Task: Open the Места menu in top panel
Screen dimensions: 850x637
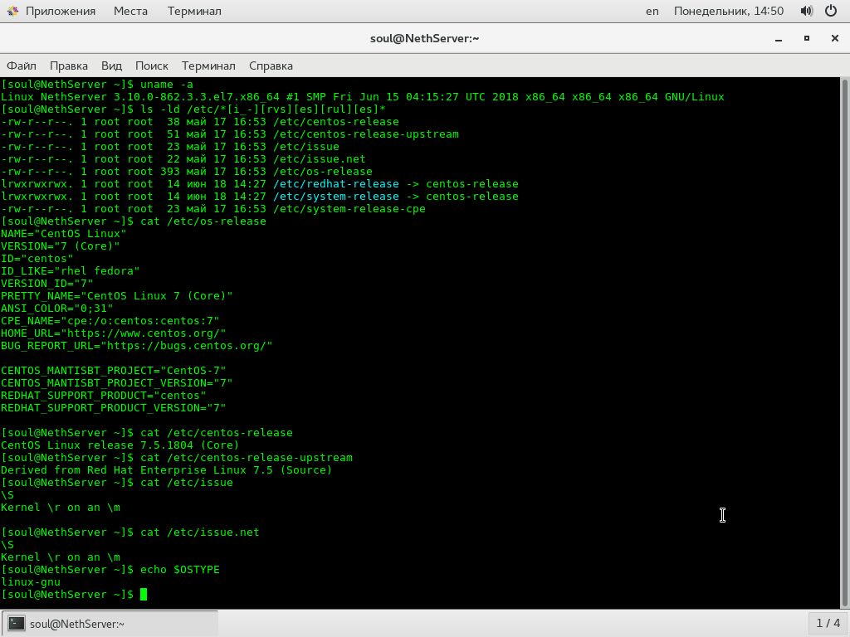Action: pos(130,11)
